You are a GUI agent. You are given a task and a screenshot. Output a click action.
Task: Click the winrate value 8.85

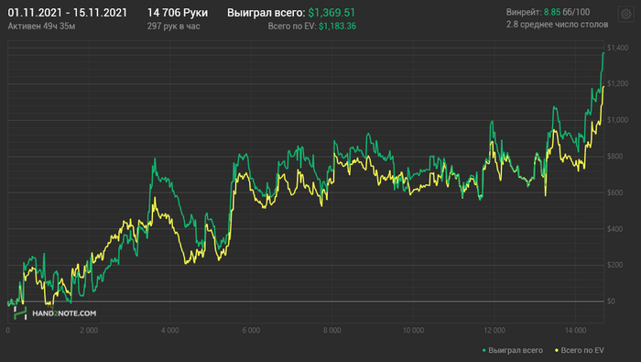(552, 12)
